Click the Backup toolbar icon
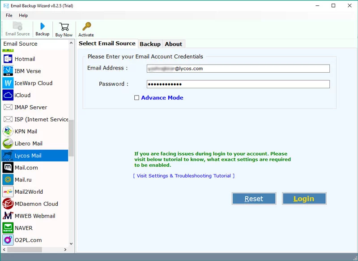This screenshot has height=261, width=358. pos(43,27)
